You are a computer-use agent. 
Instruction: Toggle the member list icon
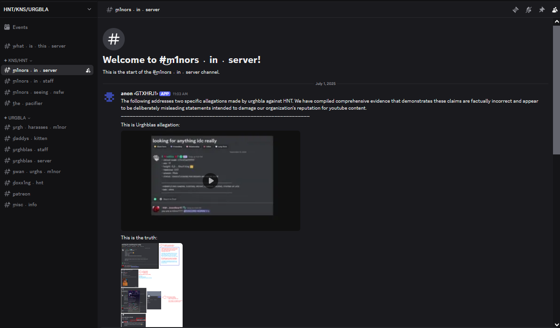coord(555,10)
